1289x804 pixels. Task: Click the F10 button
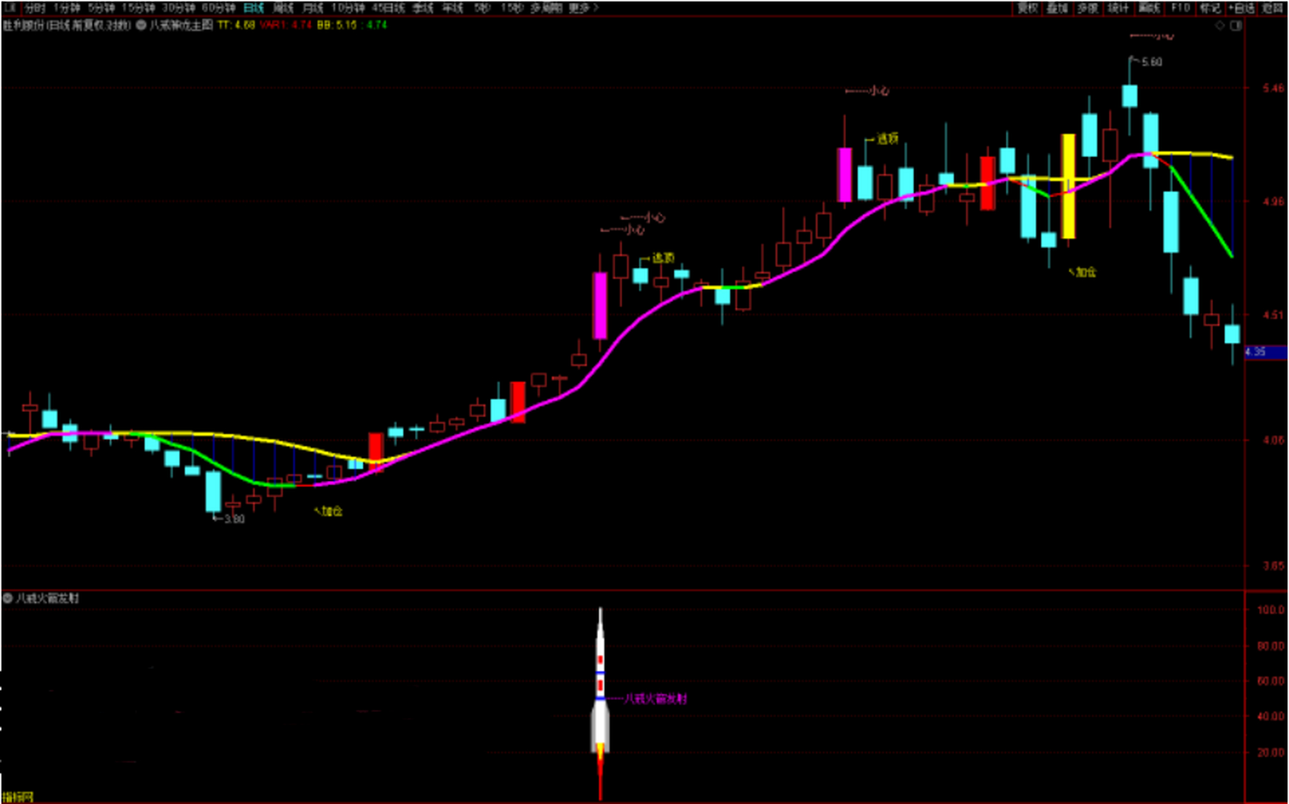tap(1180, 8)
